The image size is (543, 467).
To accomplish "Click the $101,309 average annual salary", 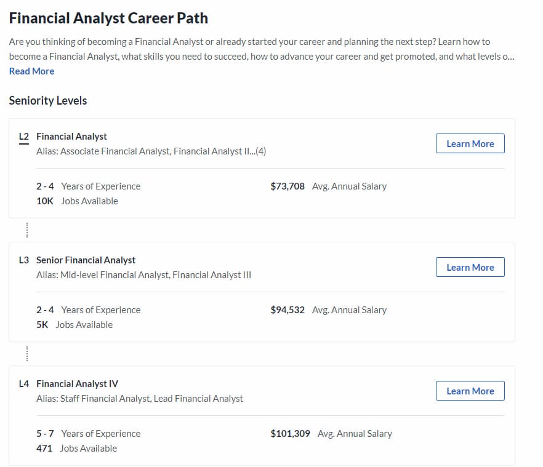I will click(x=290, y=434).
